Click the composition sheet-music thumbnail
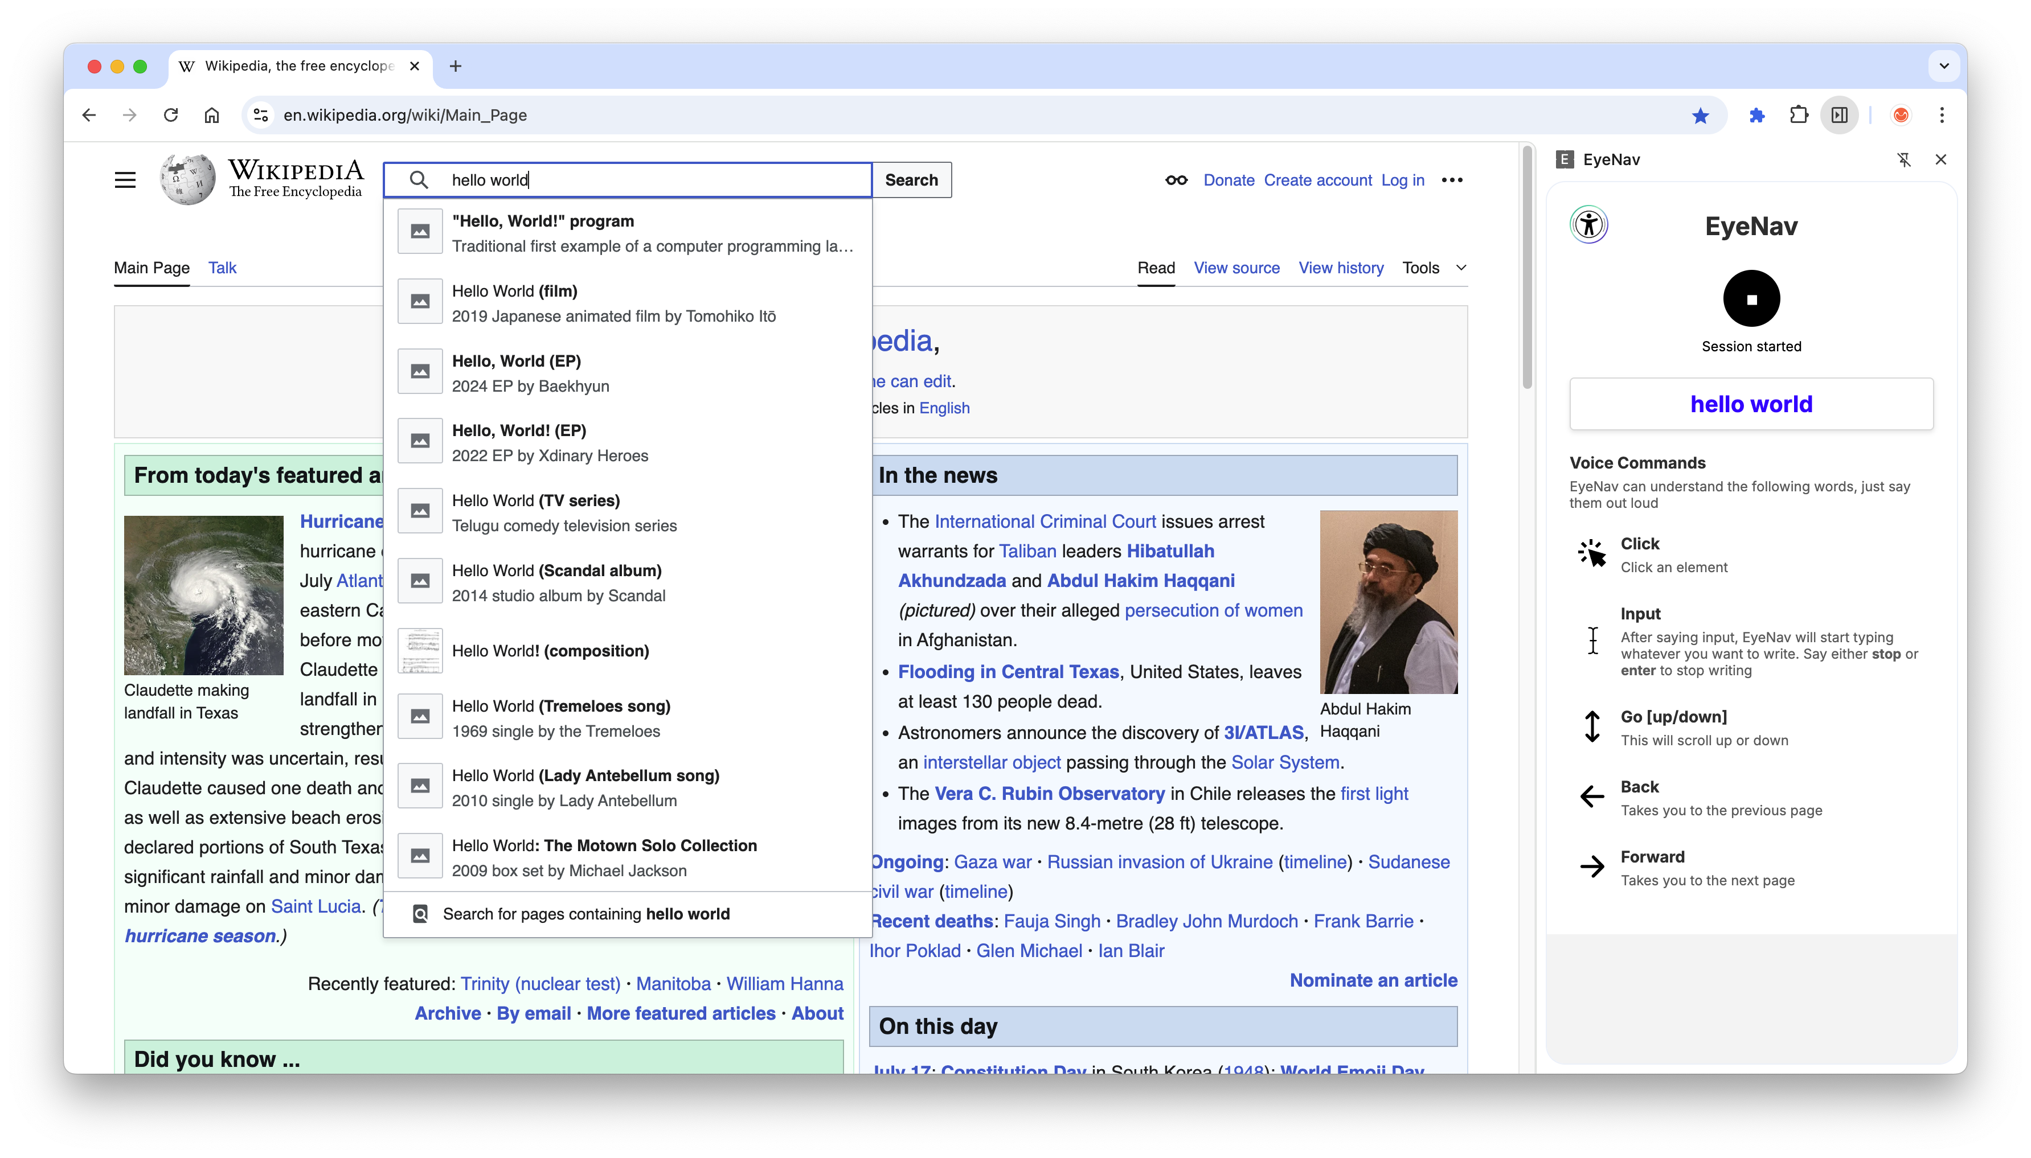Viewport: 2031px width, 1158px height. click(420, 651)
